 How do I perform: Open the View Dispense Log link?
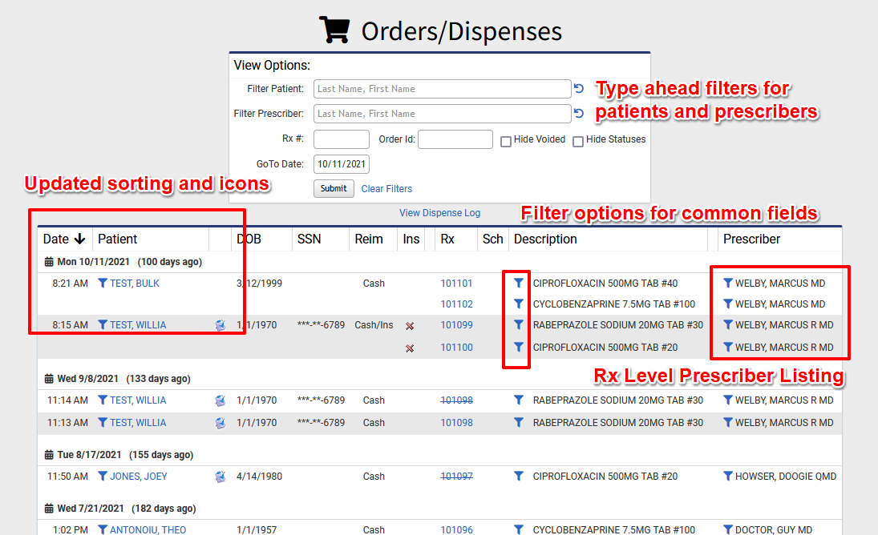439,212
